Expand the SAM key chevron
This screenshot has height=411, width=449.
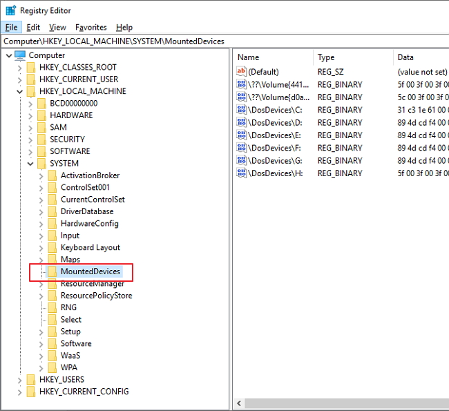tap(30, 128)
